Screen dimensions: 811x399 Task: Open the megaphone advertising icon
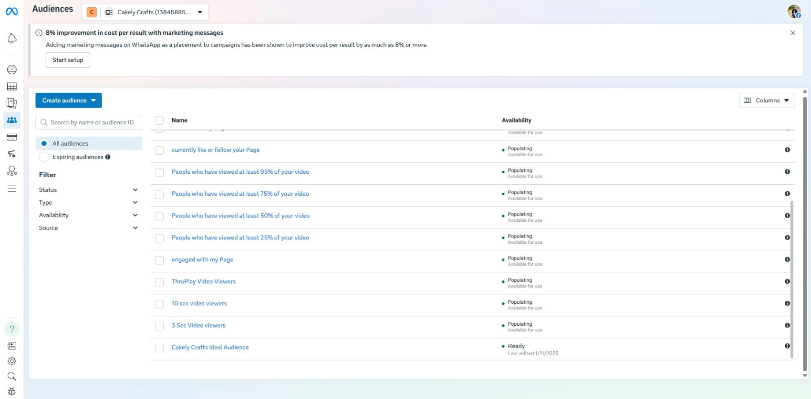(x=12, y=154)
